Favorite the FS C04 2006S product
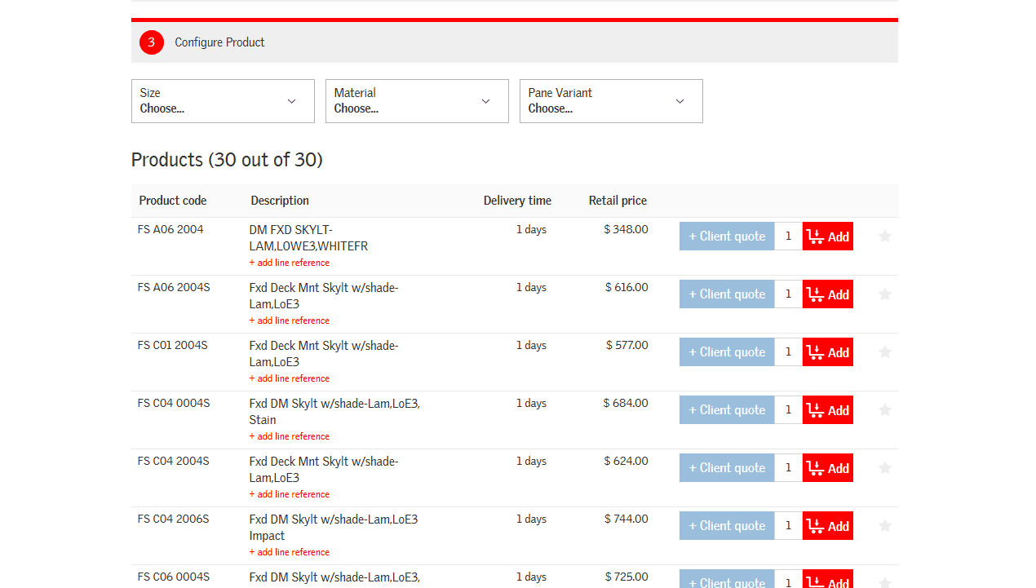1036x588 pixels. [x=885, y=525]
